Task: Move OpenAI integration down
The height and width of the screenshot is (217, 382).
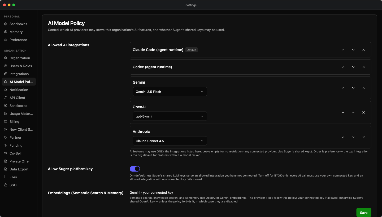Action: pos(353,112)
